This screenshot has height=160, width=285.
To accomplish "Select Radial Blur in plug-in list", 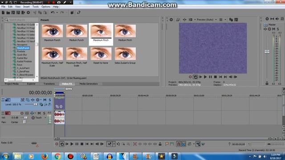I will click(x=22, y=58).
